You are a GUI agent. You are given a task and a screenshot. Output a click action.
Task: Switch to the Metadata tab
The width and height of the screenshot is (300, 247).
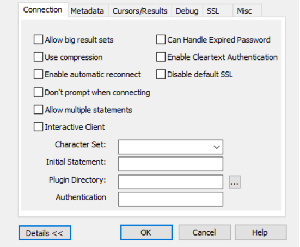click(88, 11)
